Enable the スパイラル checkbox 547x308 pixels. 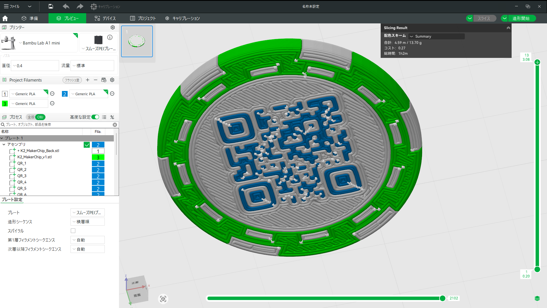coord(73,231)
